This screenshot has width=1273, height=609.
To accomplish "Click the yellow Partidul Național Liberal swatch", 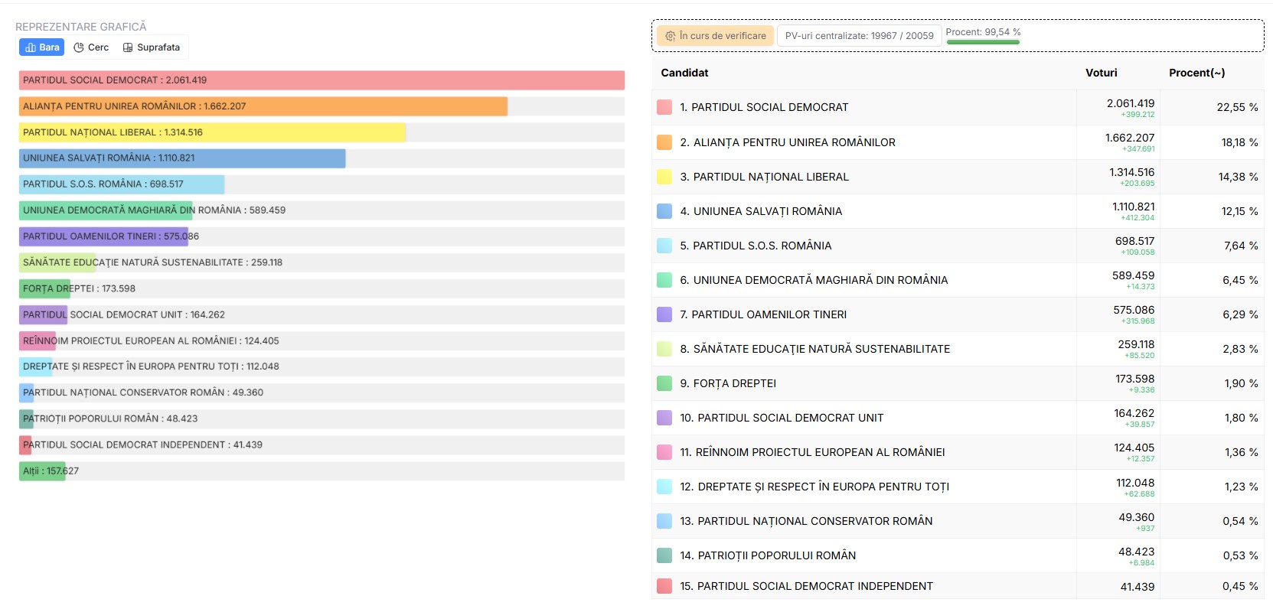I will 664,177.
